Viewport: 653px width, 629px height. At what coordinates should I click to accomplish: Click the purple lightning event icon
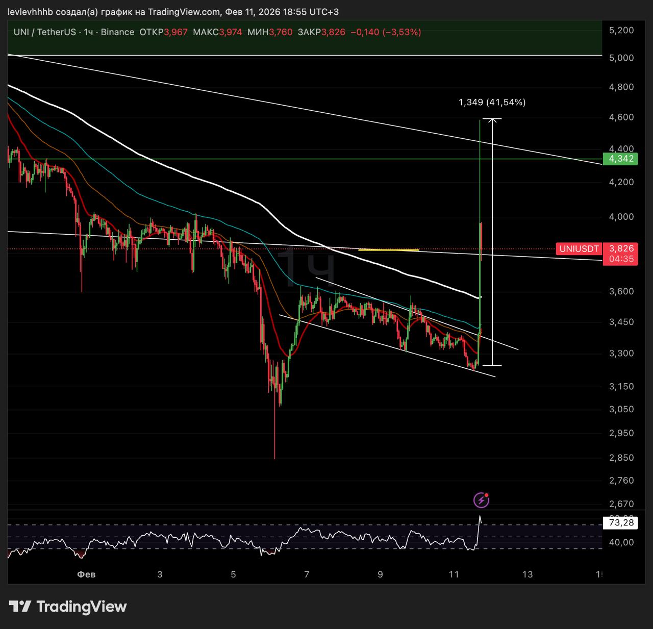tap(481, 500)
